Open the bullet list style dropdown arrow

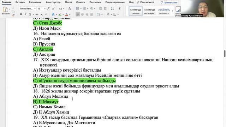click(x=81, y=9)
